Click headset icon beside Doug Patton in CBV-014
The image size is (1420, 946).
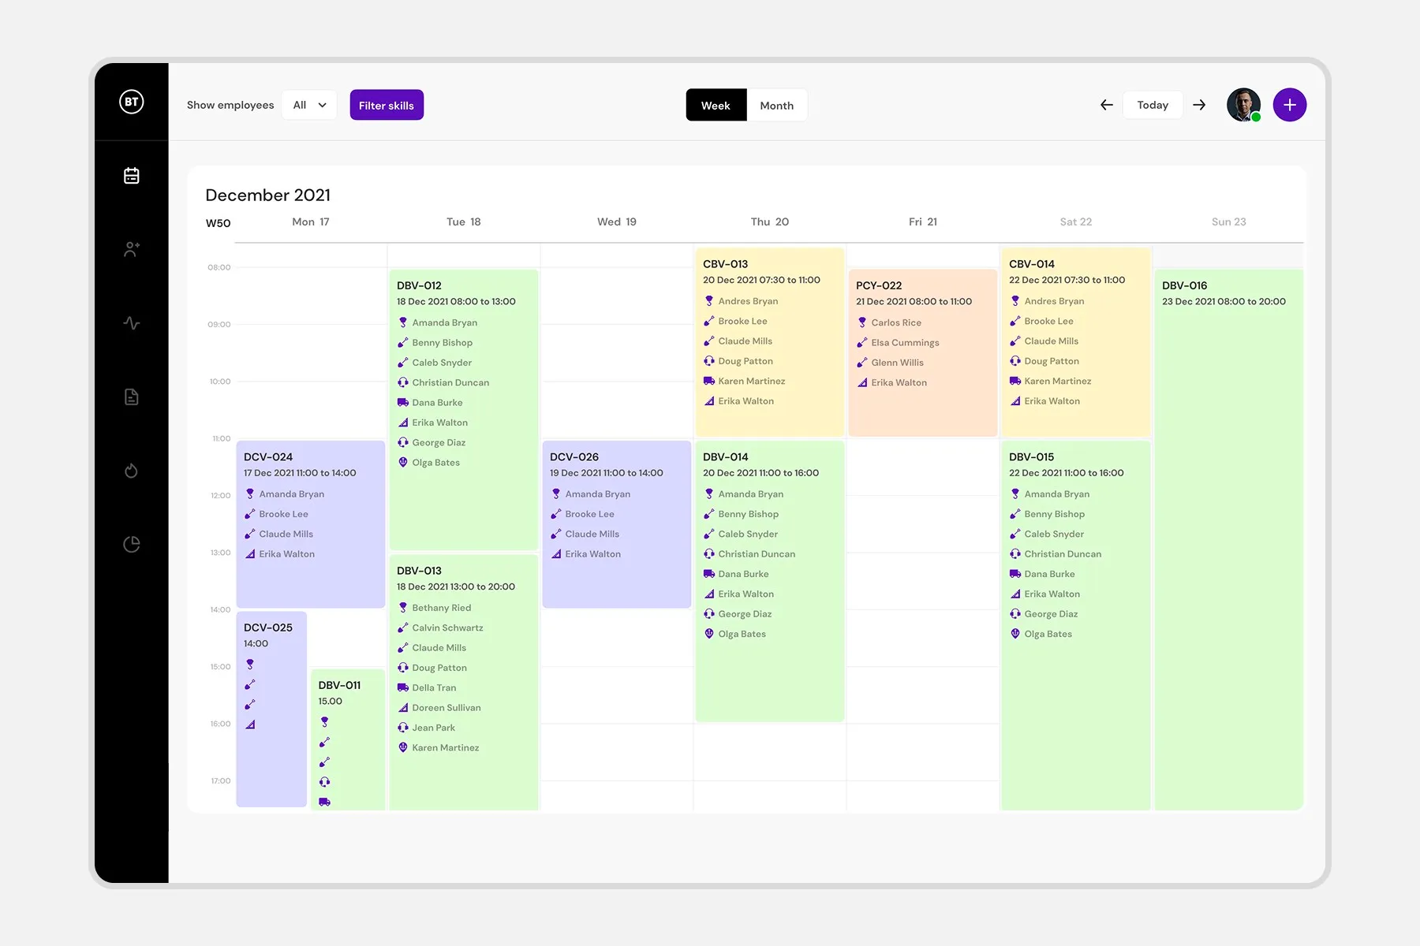pos(1015,361)
